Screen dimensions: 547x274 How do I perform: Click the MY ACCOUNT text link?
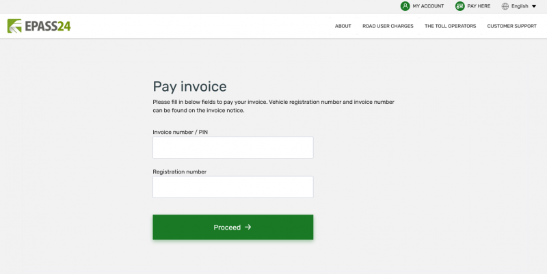[x=428, y=6]
